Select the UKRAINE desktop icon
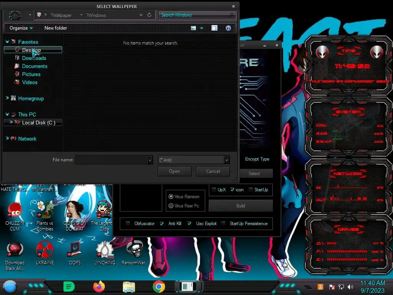The image size is (393, 295). click(45, 254)
